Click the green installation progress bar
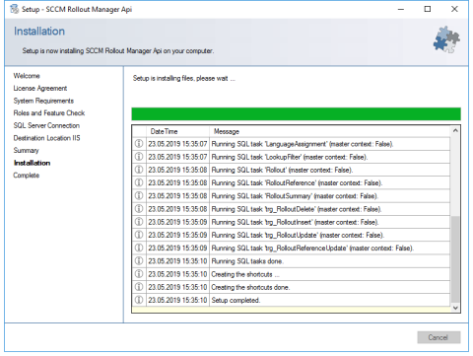 click(x=296, y=114)
